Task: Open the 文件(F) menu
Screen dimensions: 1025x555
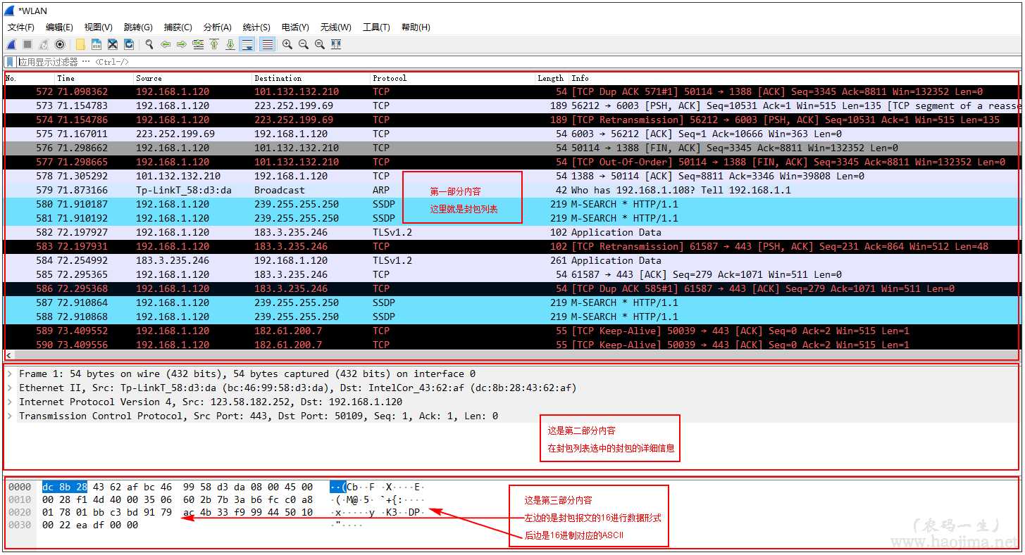Action: click(x=21, y=27)
